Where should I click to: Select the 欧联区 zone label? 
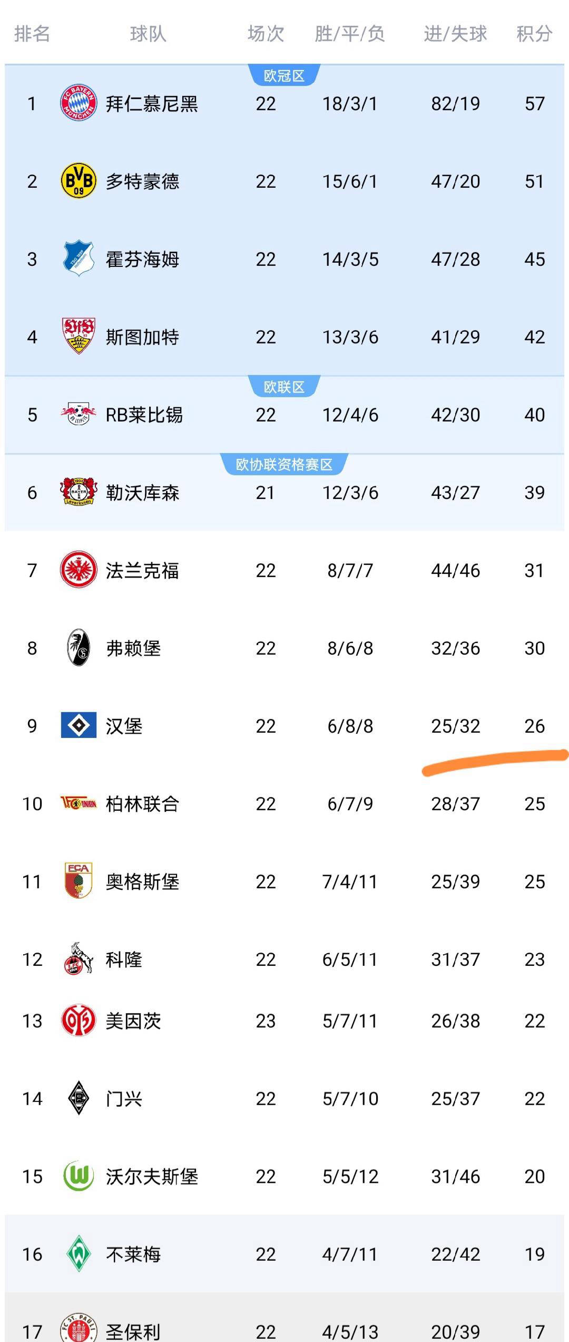click(x=284, y=387)
